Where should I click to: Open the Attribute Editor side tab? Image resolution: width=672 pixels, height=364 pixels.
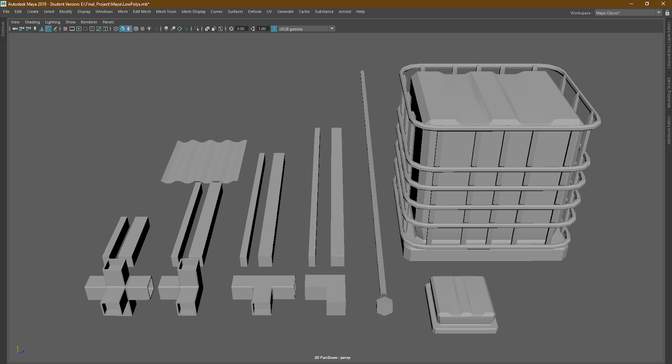(x=669, y=130)
